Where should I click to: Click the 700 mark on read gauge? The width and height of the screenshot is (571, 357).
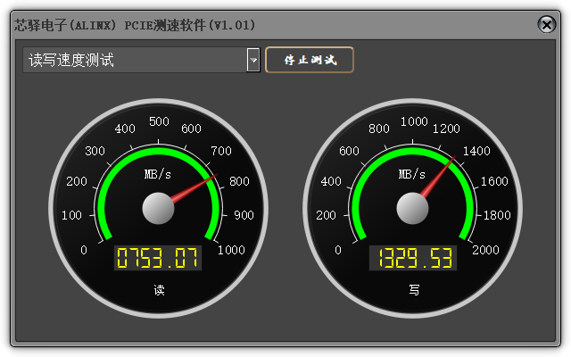(221, 151)
